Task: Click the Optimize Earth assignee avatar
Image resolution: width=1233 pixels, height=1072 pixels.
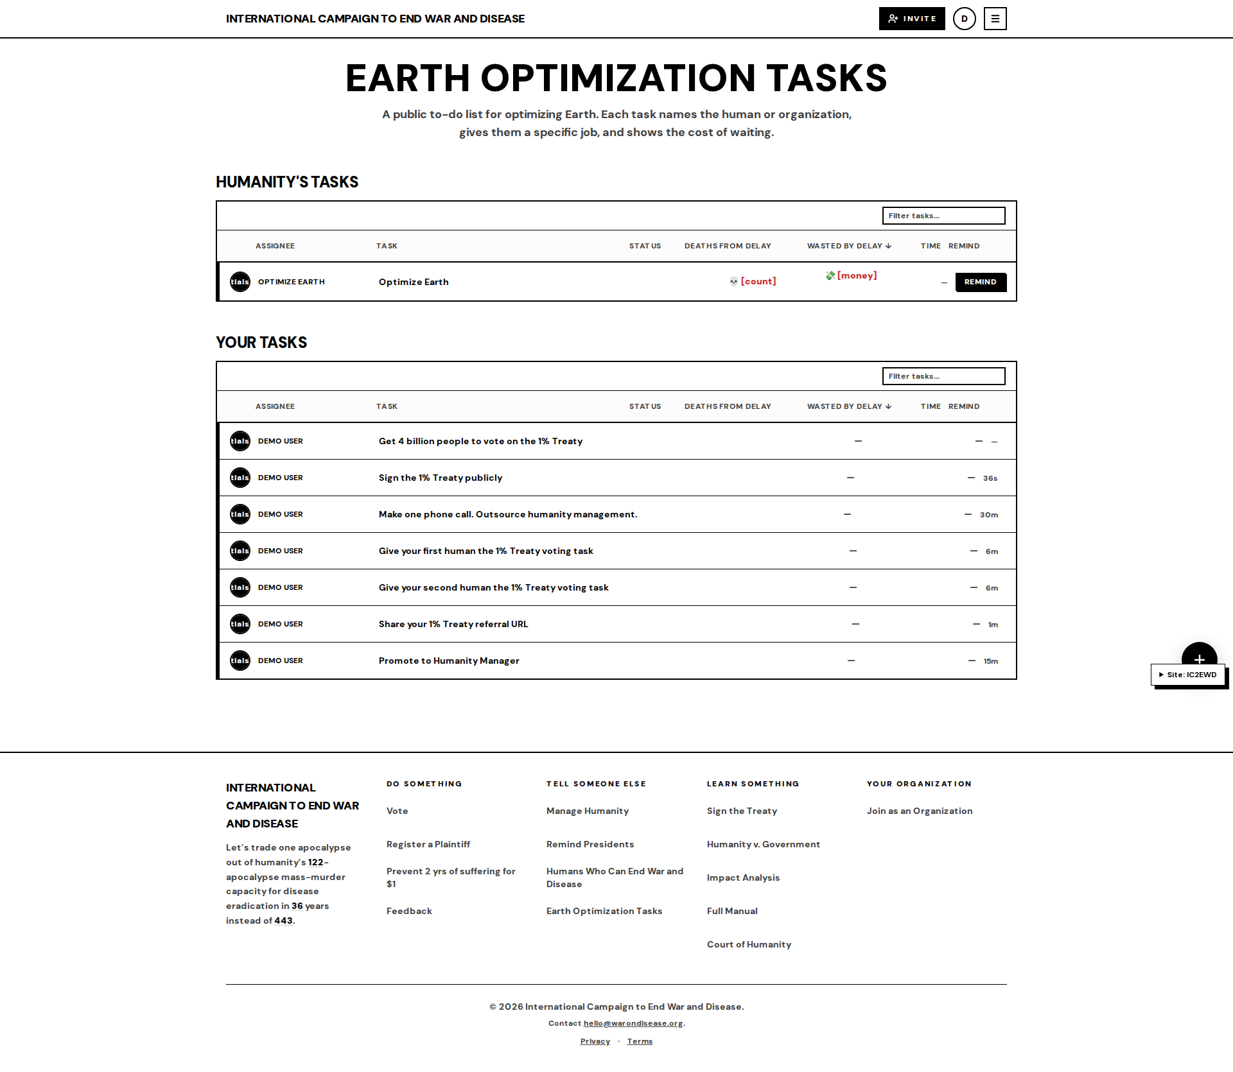Action: 240,282
